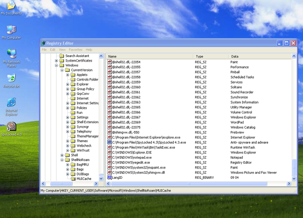Image resolution: width=303 pixels, height=218 pixels.
Task: Click the Controls Folder folder icon
Action: pos(73,79)
